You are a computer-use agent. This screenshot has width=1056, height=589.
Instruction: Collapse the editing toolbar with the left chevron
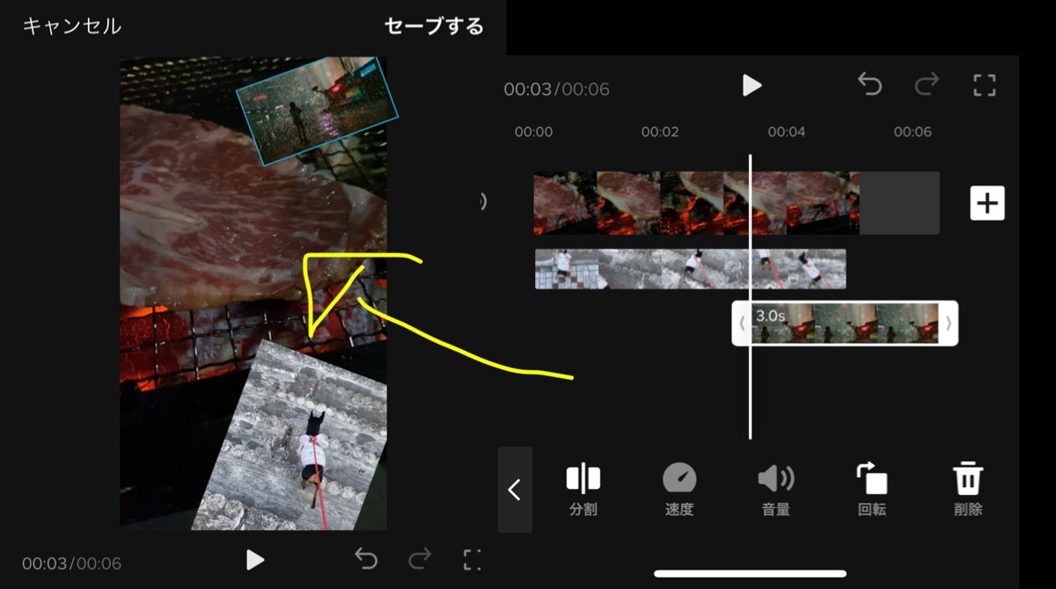515,490
